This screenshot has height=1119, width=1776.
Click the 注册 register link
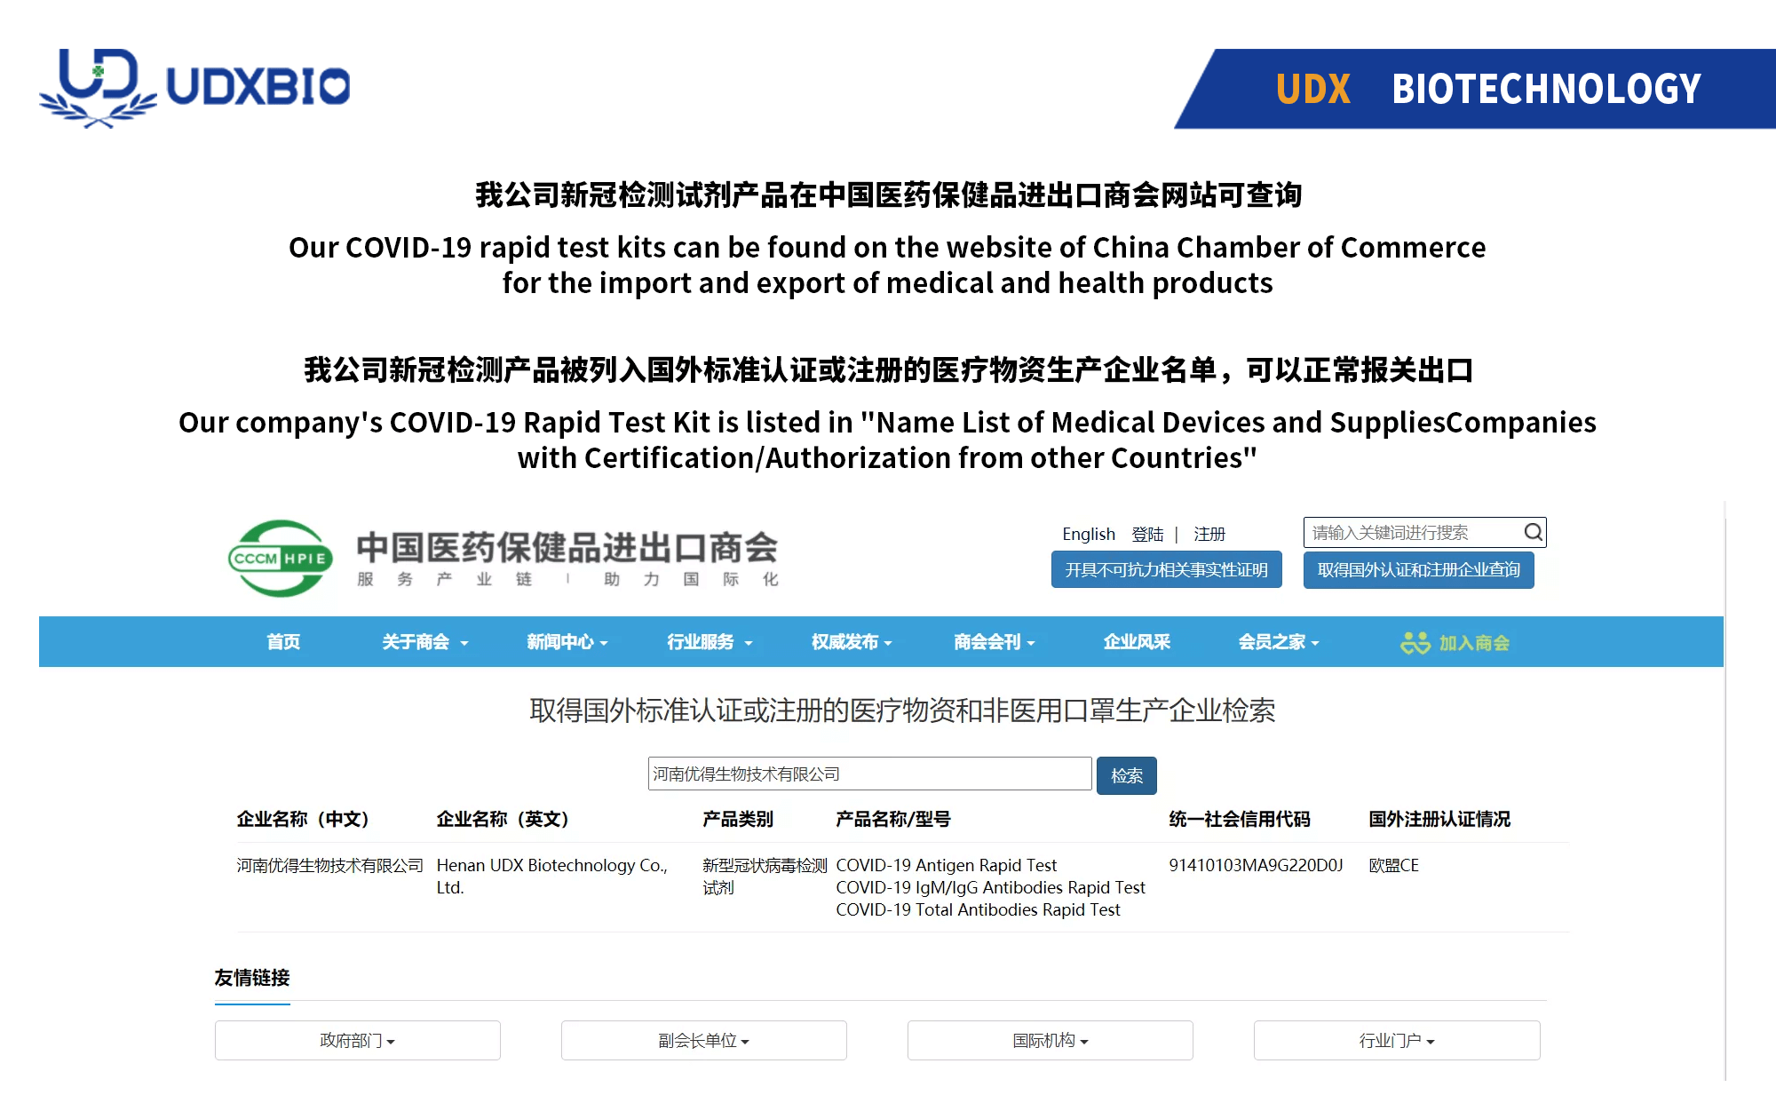[1209, 534]
